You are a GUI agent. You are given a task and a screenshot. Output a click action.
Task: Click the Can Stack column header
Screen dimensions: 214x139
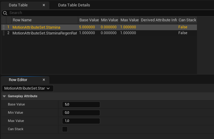(x=187, y=20)
